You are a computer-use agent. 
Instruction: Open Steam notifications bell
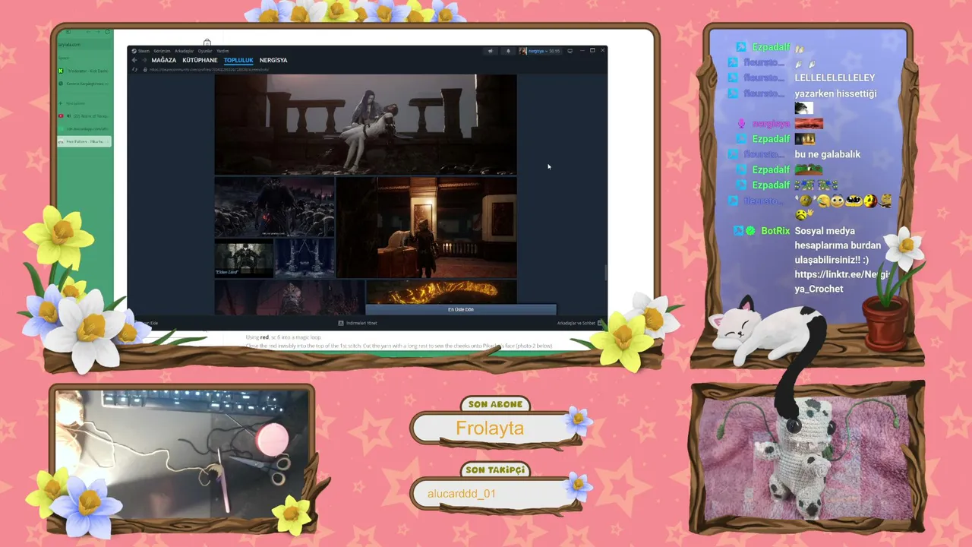[508, 51]
